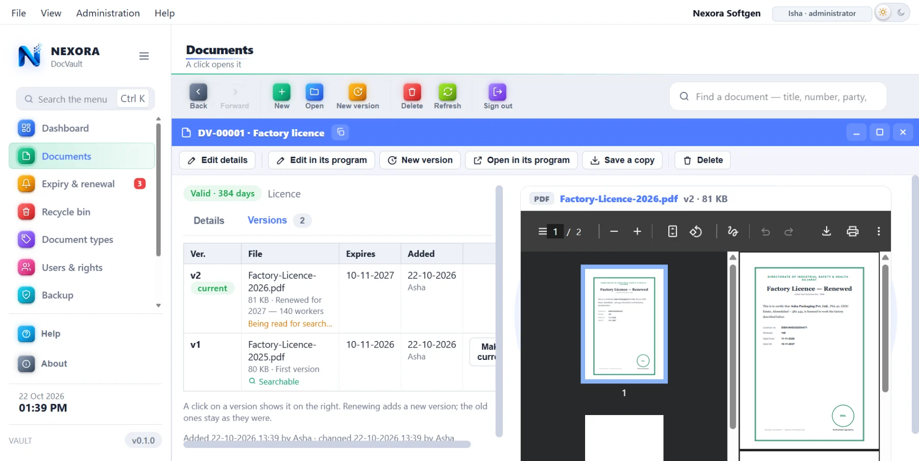The height and width of the screenshot is (461, 919).
Task: Zoom in on the PDF preview
Action: point(637,231)
